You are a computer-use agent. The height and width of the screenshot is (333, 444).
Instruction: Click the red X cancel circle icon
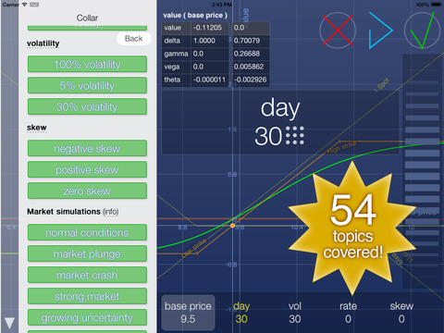coord(338,31)
